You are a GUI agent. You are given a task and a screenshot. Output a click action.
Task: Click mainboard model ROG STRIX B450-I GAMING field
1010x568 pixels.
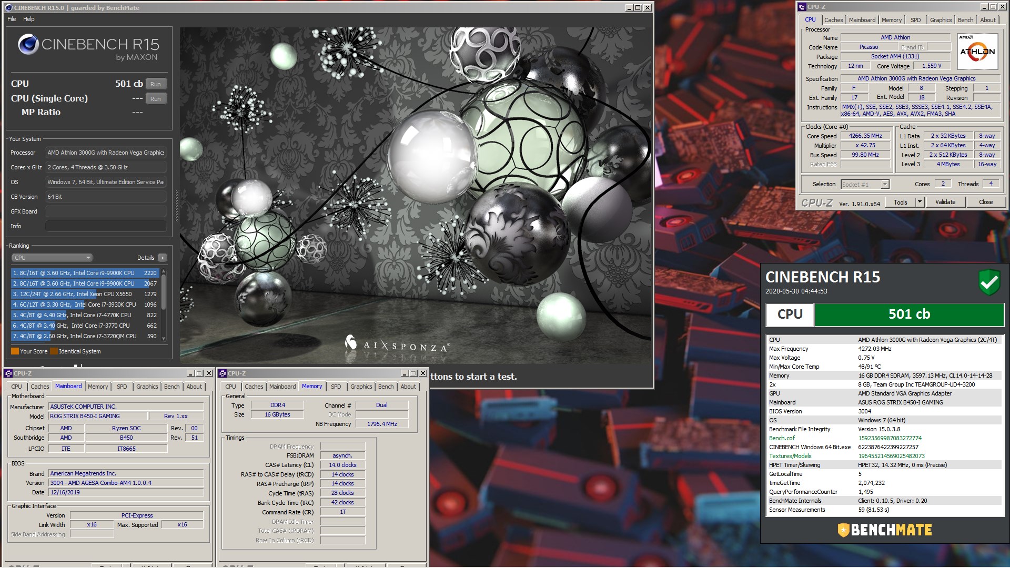point(98,416)
